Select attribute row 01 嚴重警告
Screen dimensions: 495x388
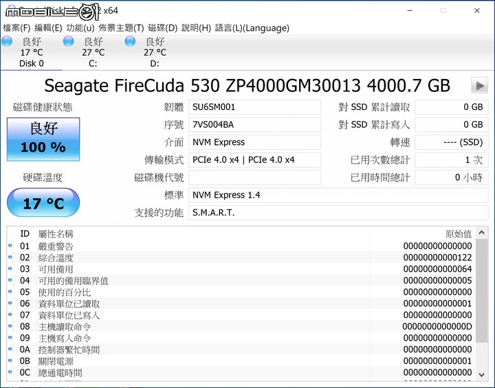[241, 246]
